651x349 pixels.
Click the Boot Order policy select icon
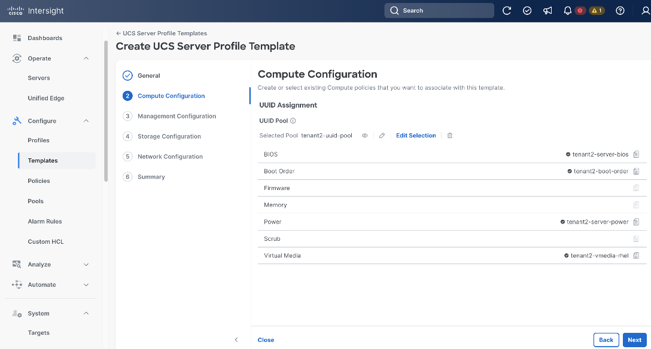tap(636, 171)
